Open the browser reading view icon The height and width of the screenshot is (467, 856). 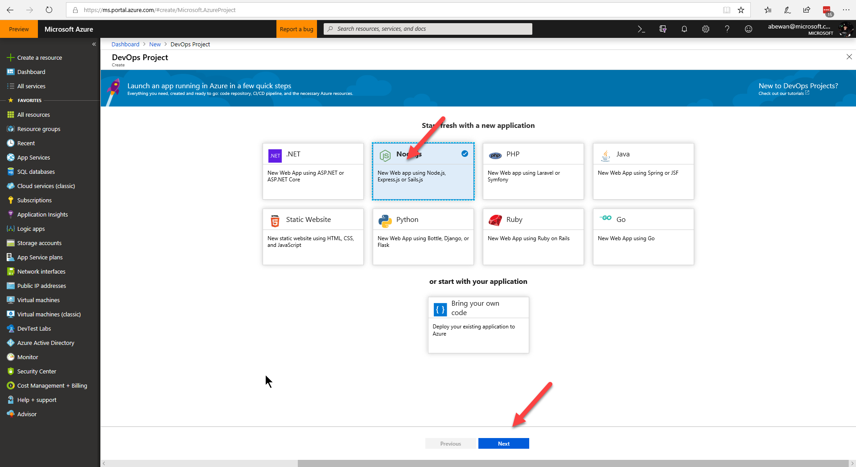tap(727, 10)
